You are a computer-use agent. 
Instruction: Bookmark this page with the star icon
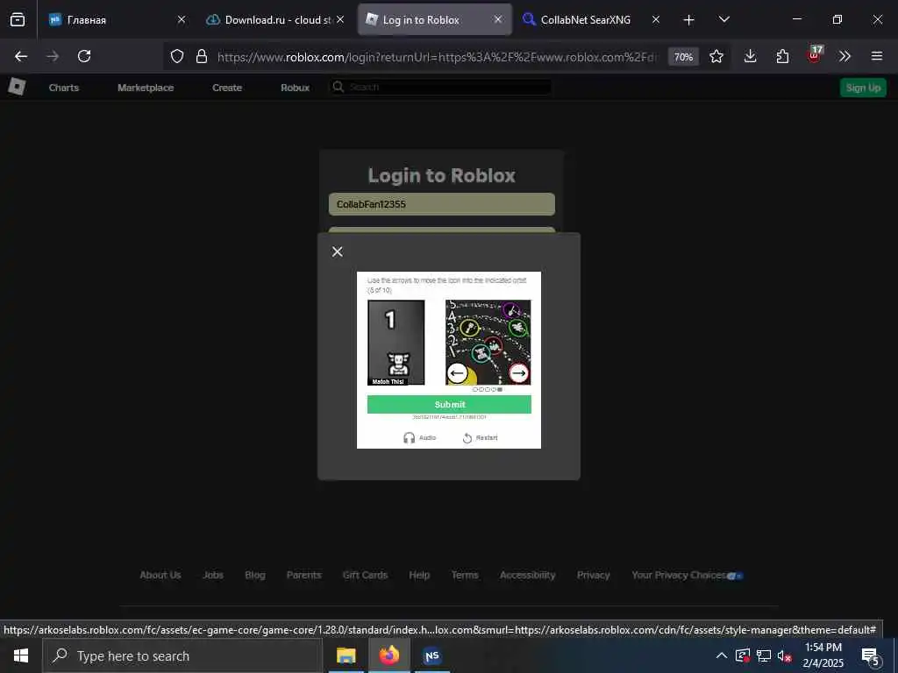(x=716, y=56)
